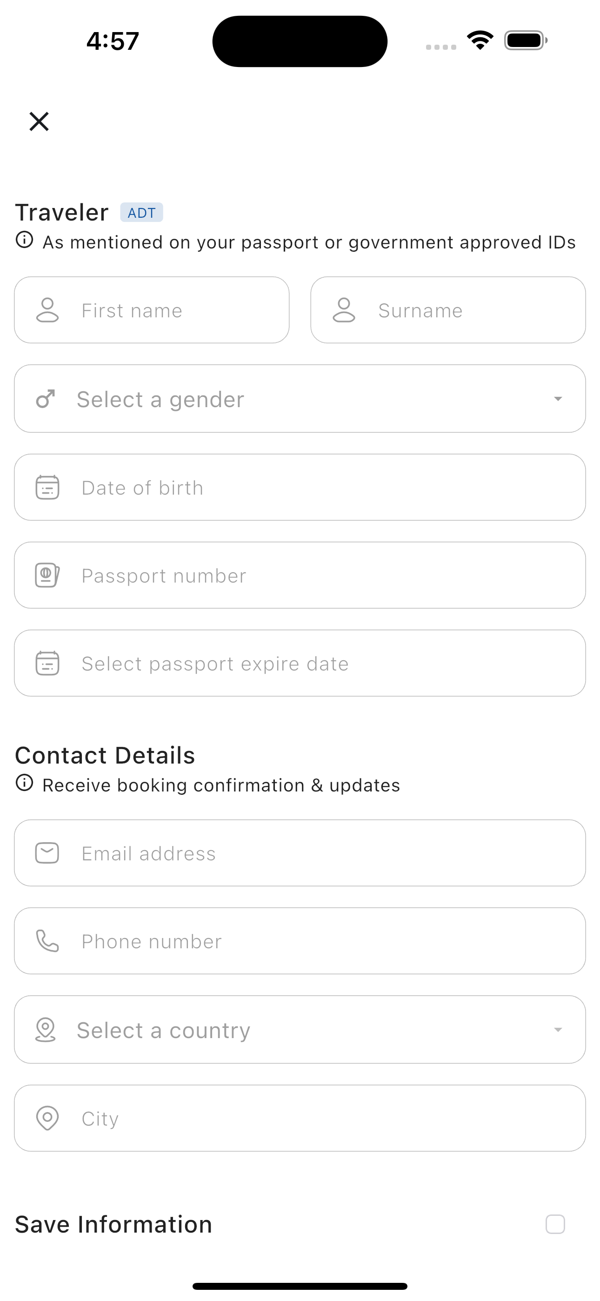600x1301 pixels.
Task: Click the calendar icon beside Date of birth
Action: [47, 487]
